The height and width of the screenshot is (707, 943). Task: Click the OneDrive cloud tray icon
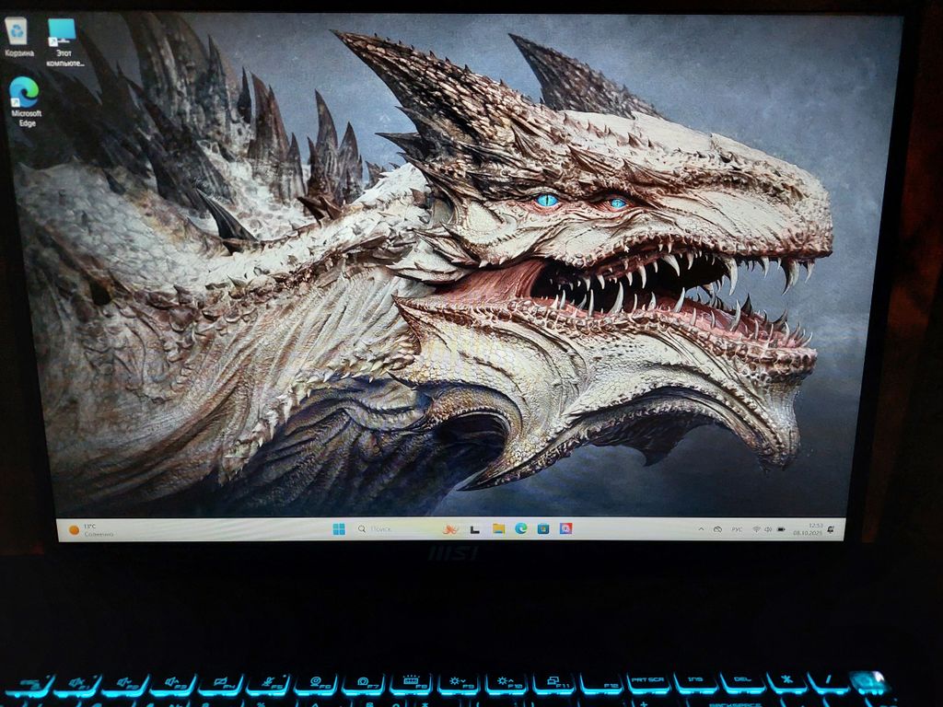716,530
